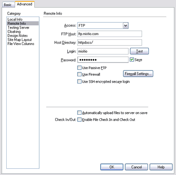This screenshot has width=176, height=175.
Task: Uncheck the Save password checkbox
Action: (131, 60)
